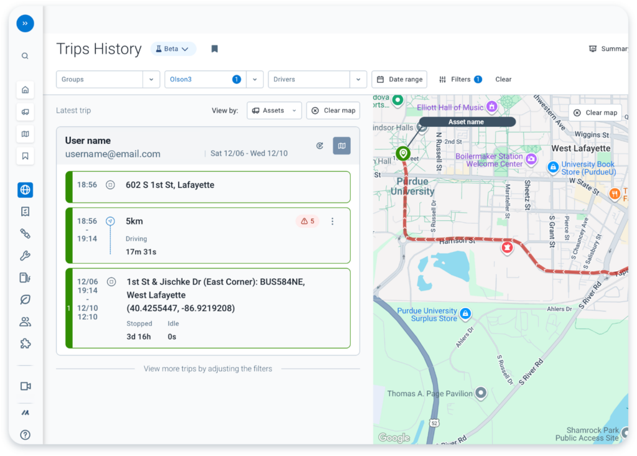Open the truck assets sidebar icon
Viewport: 637px width, 456px height.
(25, 112)
